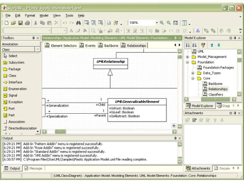Click the Model Explorer horizontal scrollbar thumb

tap(215, 99)
